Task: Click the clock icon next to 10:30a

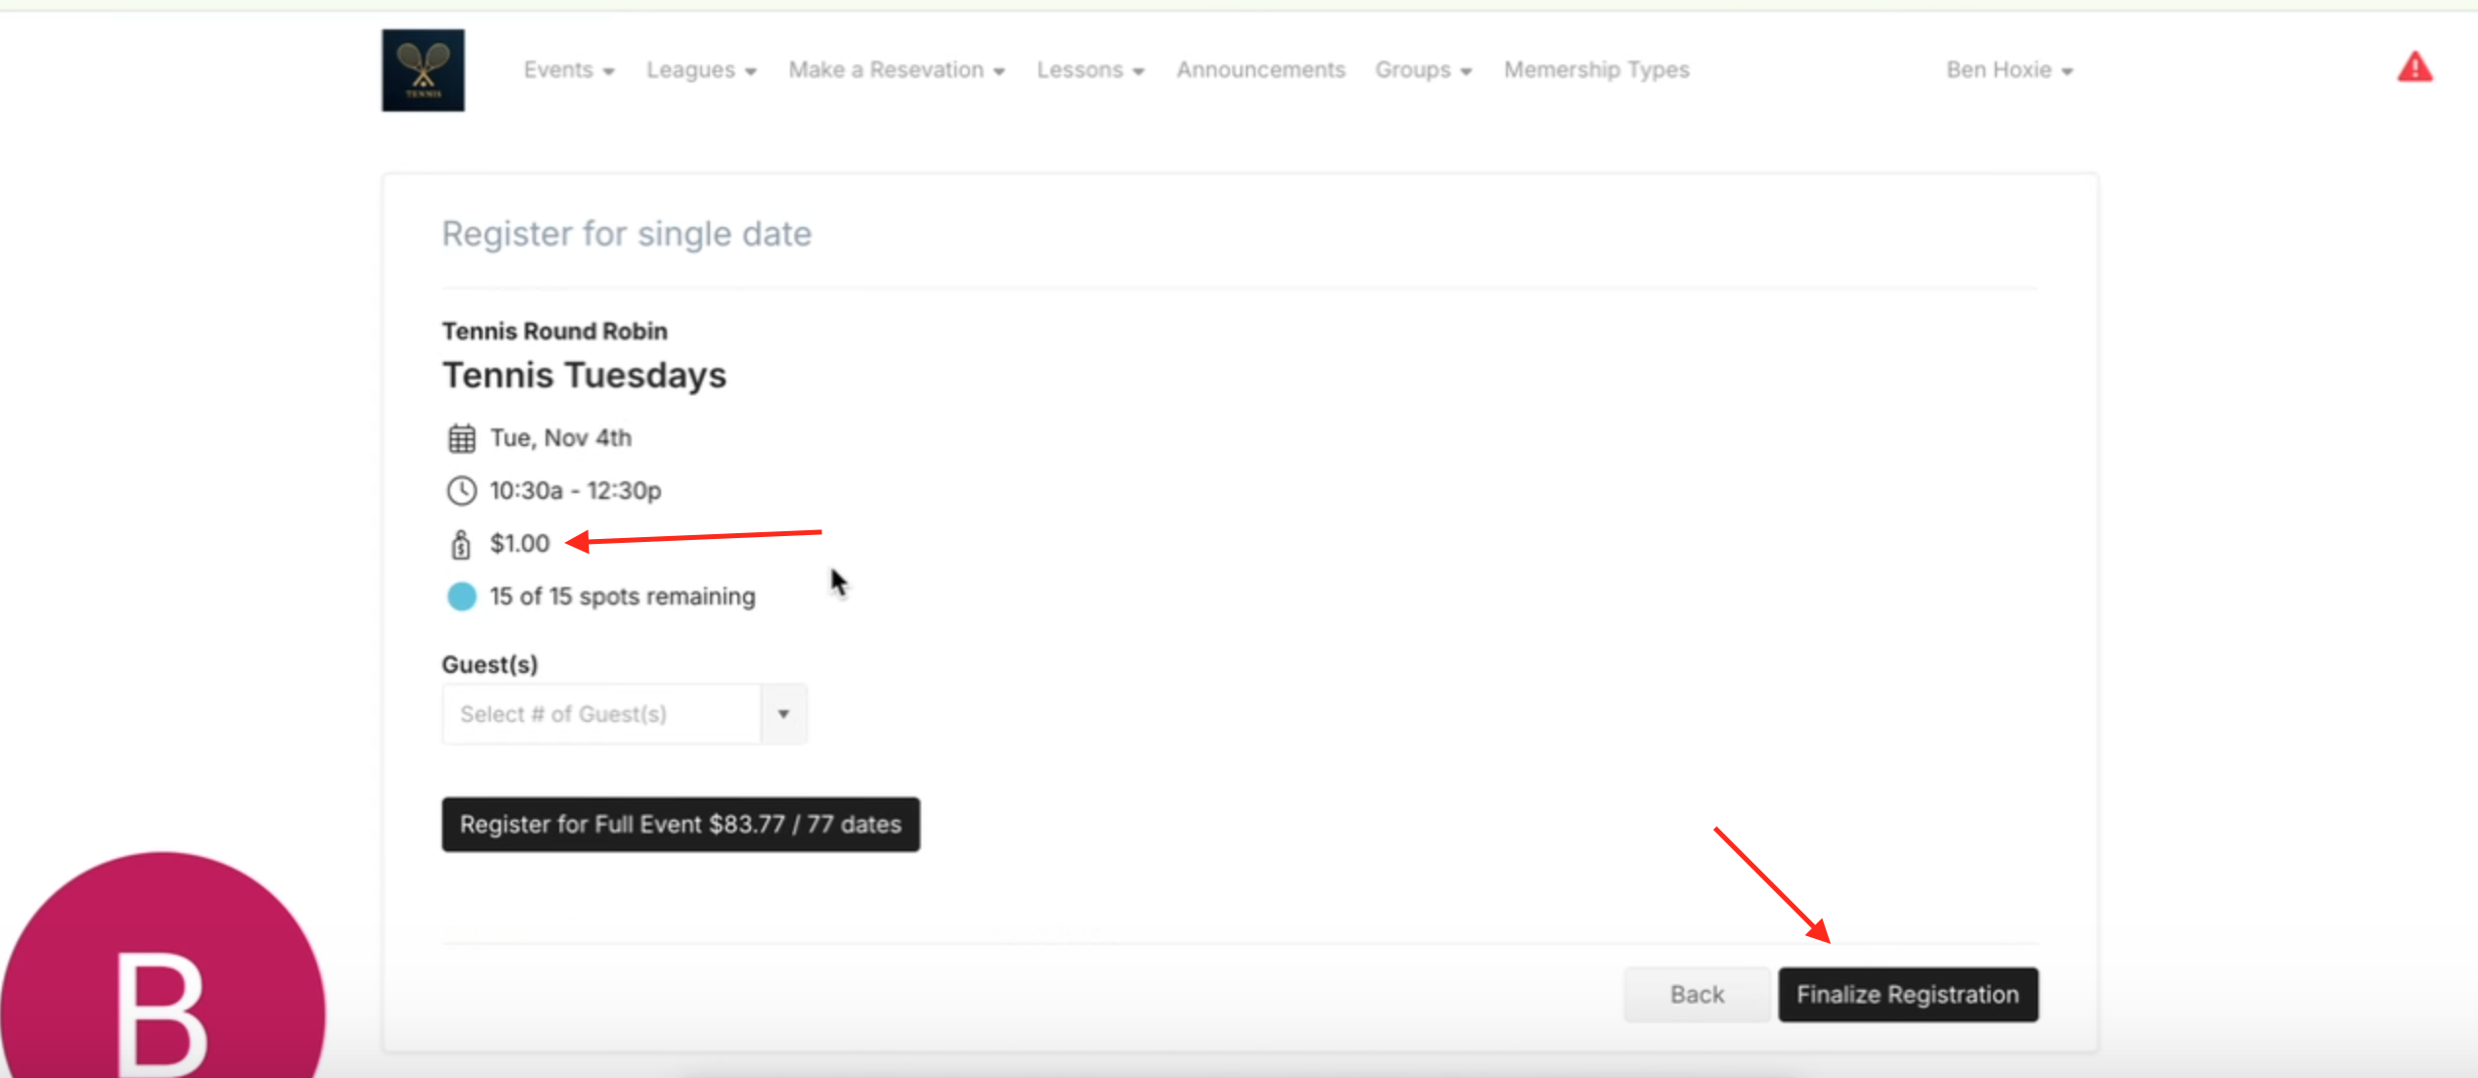Action: [x=462, y=490]
